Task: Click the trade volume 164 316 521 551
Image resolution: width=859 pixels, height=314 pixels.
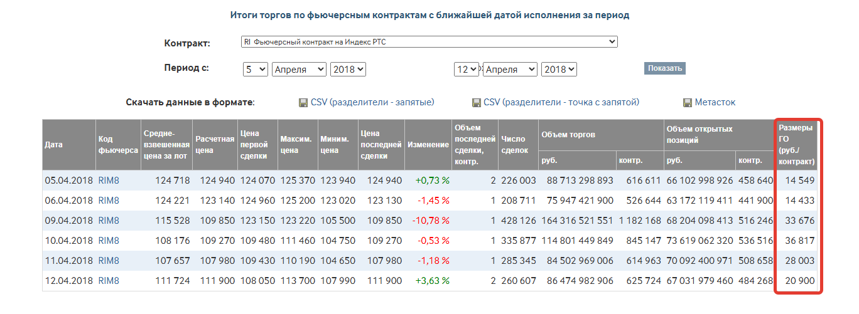Action: [578, 221]
